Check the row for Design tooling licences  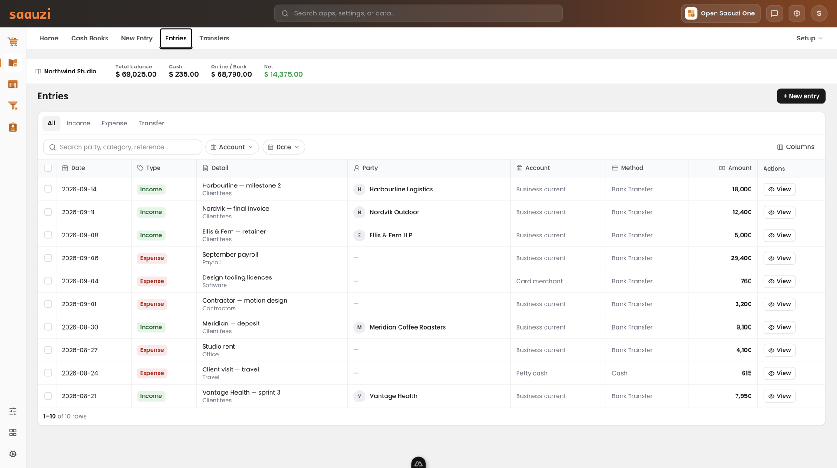(48, 281)
